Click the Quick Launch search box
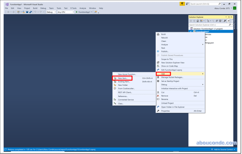The width and height of the screenshot is (242, 154). [202, 4]
